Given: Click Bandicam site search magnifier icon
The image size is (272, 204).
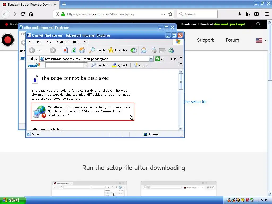Looking at the screenshot, I should pyautogui.click(x=258, y=24).
